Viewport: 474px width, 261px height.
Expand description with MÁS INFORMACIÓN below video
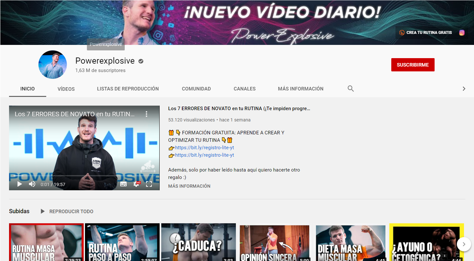(x=189, y=186)
